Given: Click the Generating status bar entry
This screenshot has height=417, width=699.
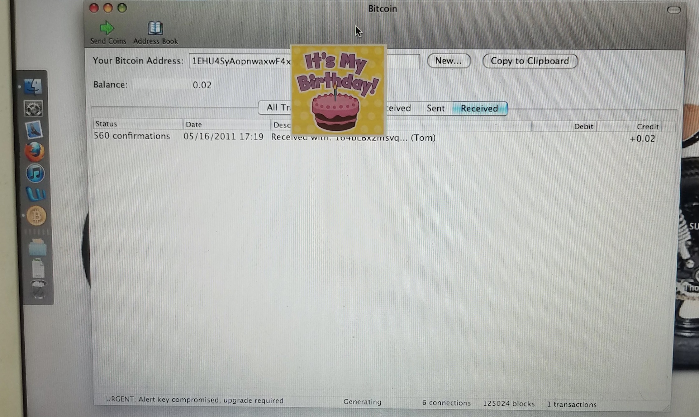Looking at the screenshot, I should click(x=362, y=402).
